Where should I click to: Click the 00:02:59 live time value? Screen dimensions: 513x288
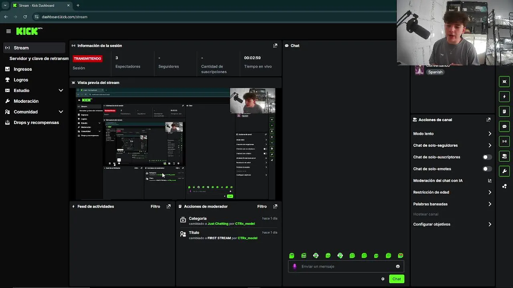point(252,58)
